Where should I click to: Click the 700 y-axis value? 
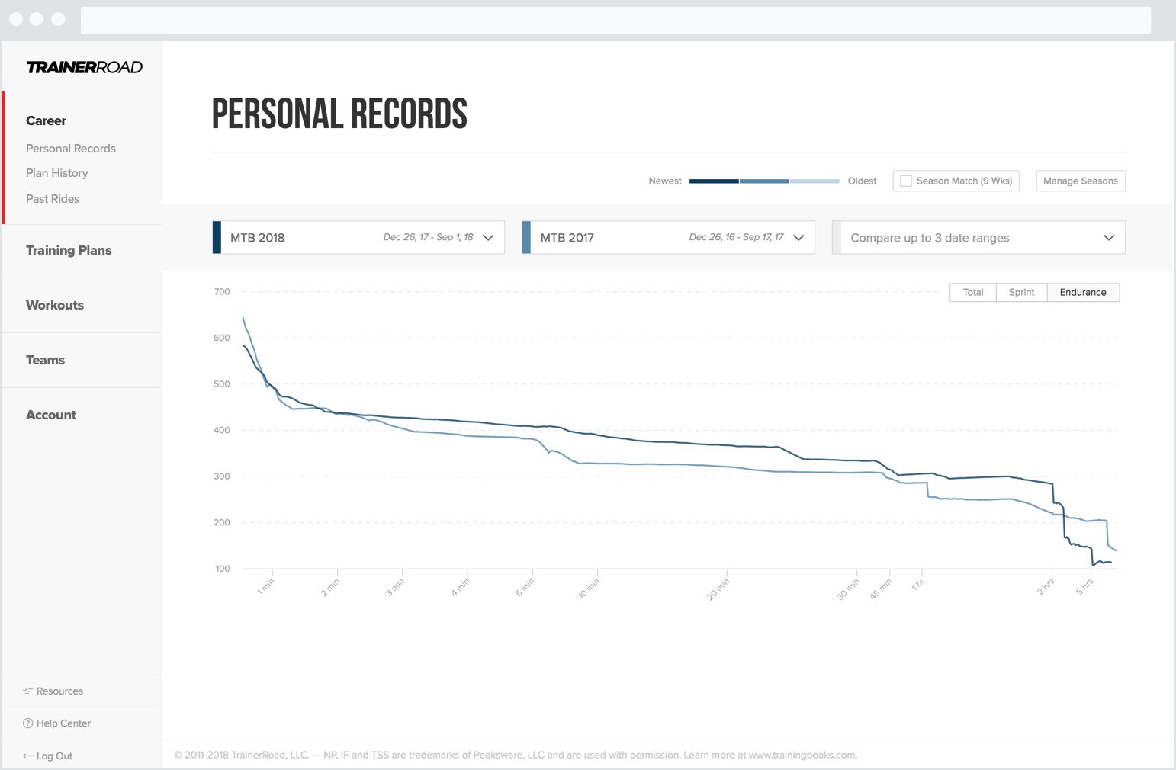click(x=222, y=292)
